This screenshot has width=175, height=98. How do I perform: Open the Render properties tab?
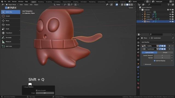click(x=138, y=42)
